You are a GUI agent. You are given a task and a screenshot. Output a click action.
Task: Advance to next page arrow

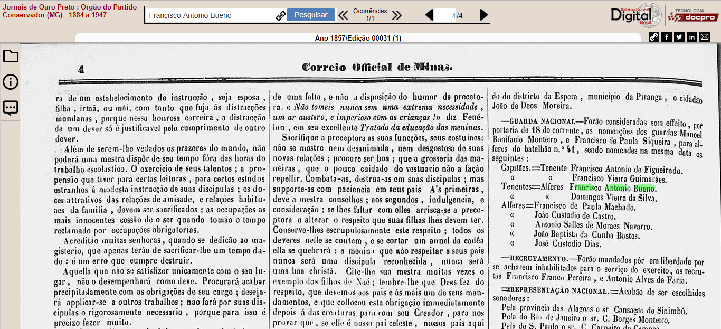[x=483, y=15]
